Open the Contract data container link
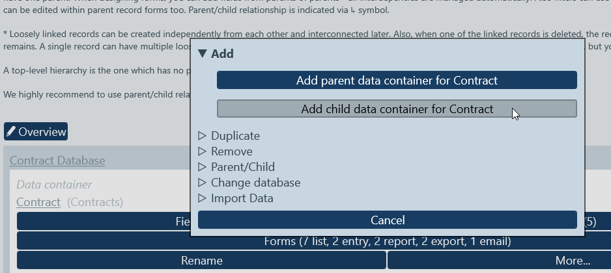The width and height of the screenshot is (611, 273). click(x=38, y=202)
